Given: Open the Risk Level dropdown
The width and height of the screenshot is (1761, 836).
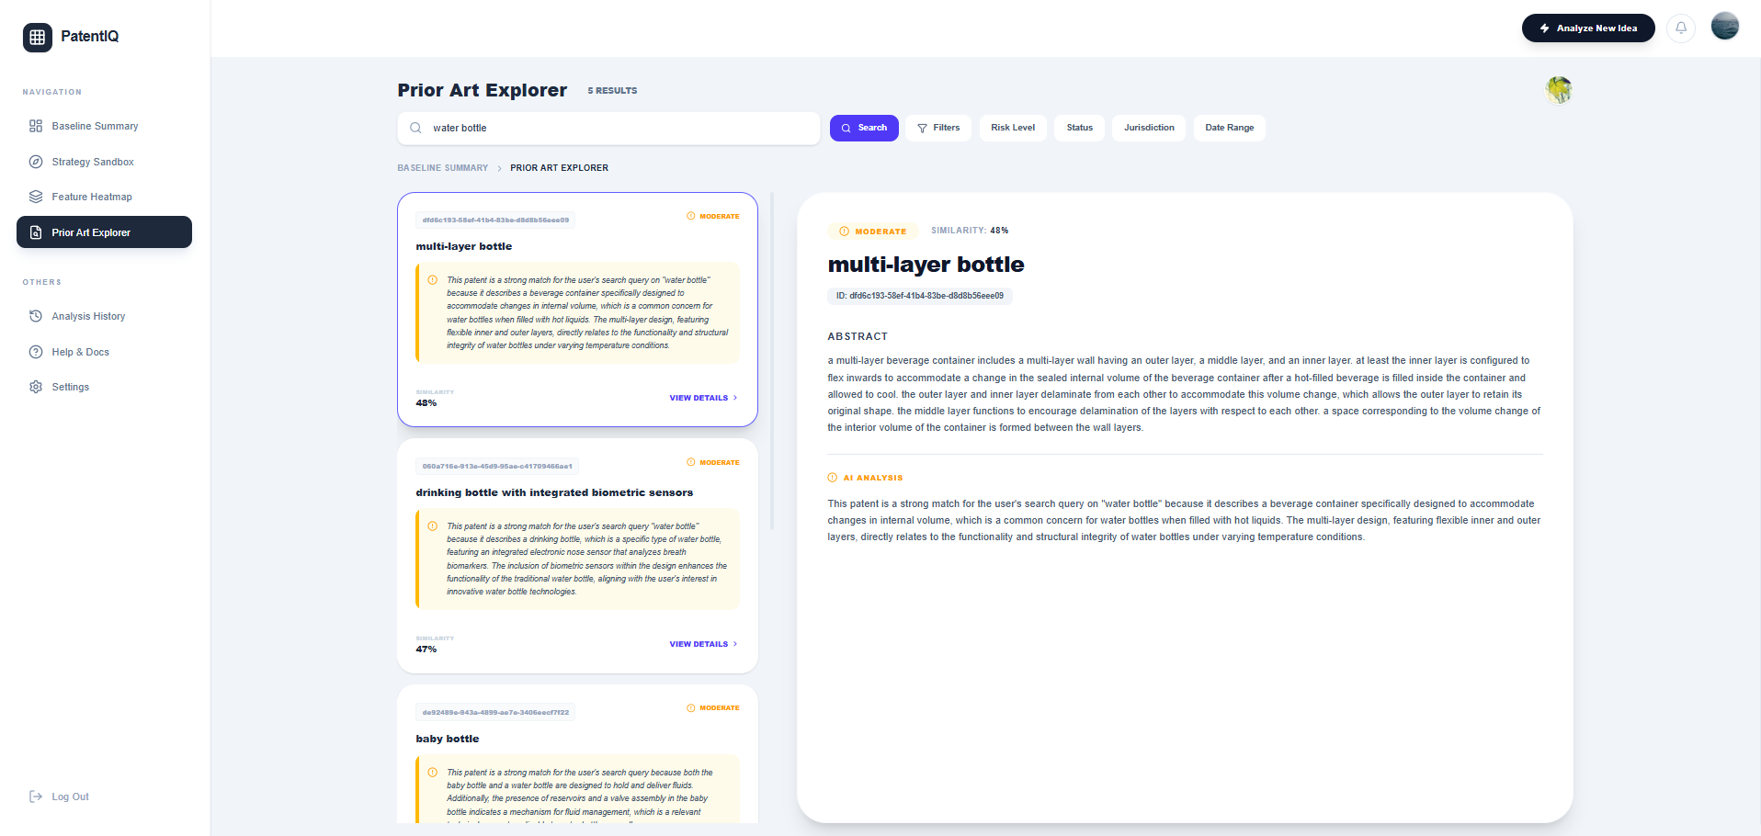Looking at the screenshot, I should point(1013,128).
